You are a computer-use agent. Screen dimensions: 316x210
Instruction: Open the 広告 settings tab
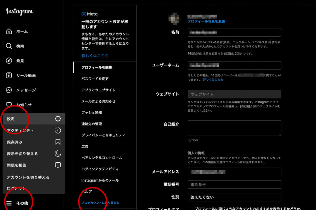tap(105, 146)
